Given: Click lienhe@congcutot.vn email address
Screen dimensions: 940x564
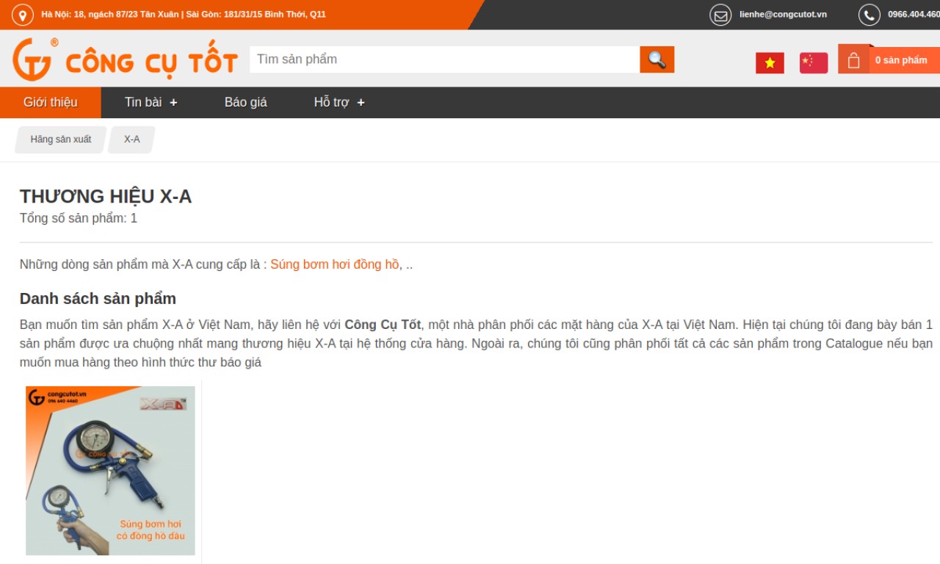Looking at the screenshot, I should click(x=783, y=15).
